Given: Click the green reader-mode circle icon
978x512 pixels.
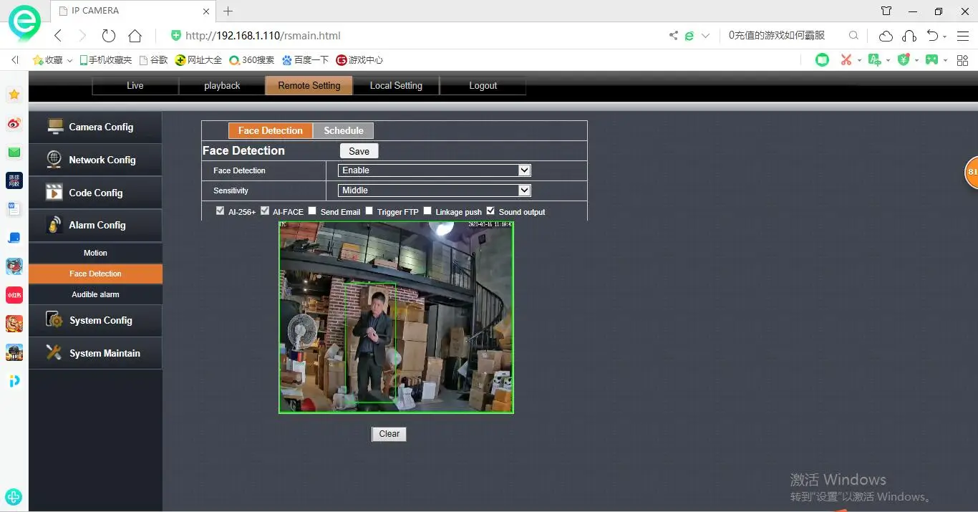Looking at the screenshot, I should point(823,60).
